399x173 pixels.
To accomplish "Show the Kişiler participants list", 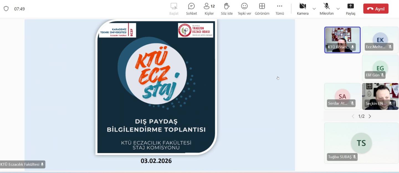I will click(x=209, y=9).
